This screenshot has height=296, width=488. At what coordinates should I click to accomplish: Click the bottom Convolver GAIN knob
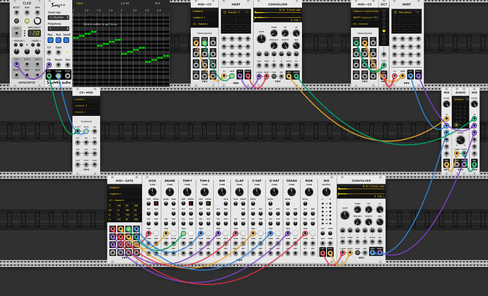click(345, 215)
